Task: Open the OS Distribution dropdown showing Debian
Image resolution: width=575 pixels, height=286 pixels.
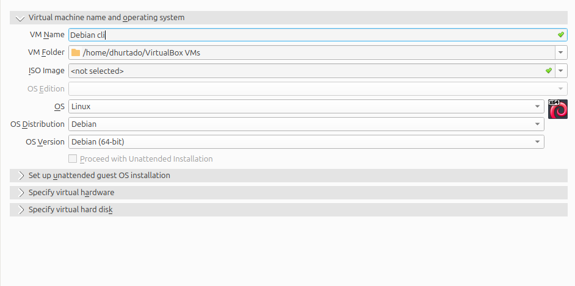Action: click(305, 124)
